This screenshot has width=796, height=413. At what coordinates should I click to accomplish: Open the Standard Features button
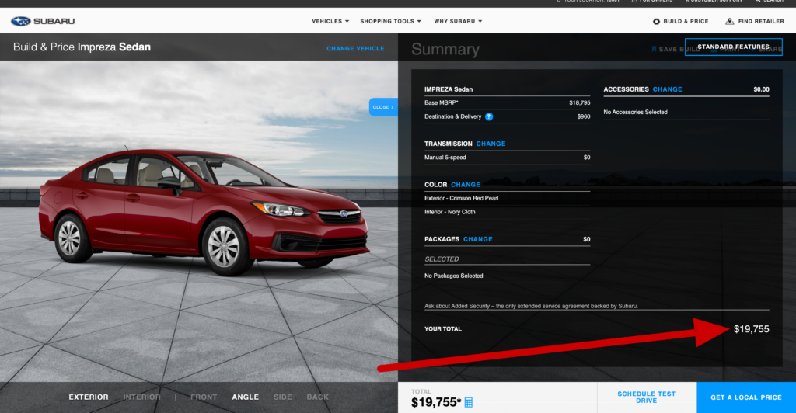(x=734, y=47)
